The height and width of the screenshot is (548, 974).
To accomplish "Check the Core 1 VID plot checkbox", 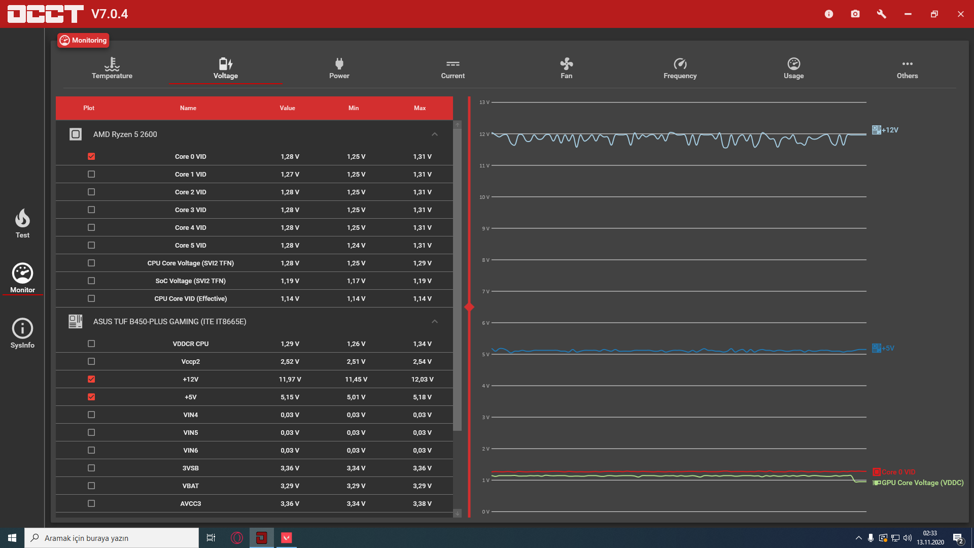I will (91, 174).
